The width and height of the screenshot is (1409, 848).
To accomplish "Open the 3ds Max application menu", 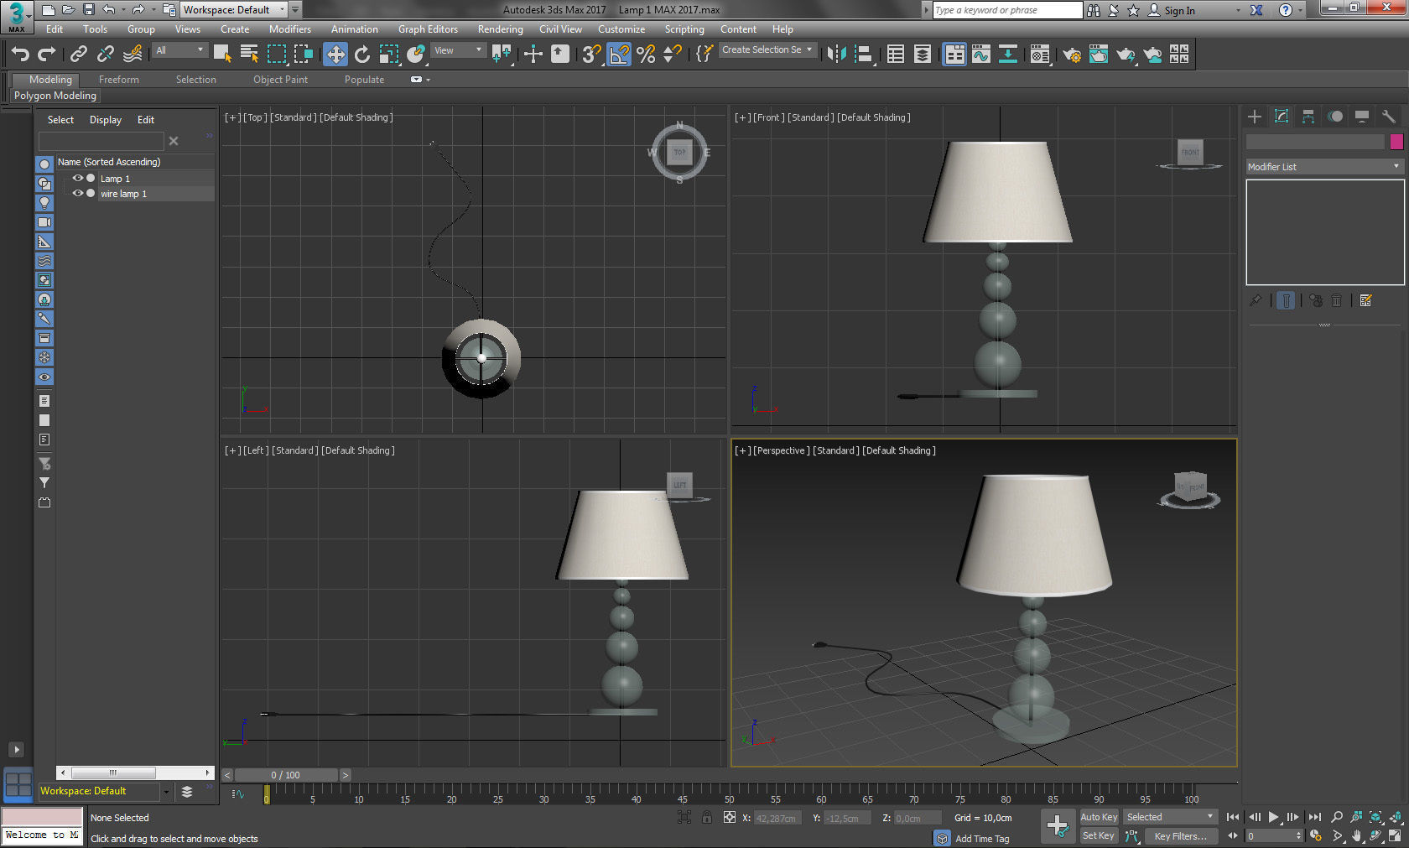I will tap(17, 16).
